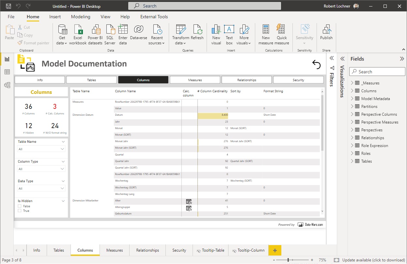Open the Data Type dropdown

click(x=41, y=188)
